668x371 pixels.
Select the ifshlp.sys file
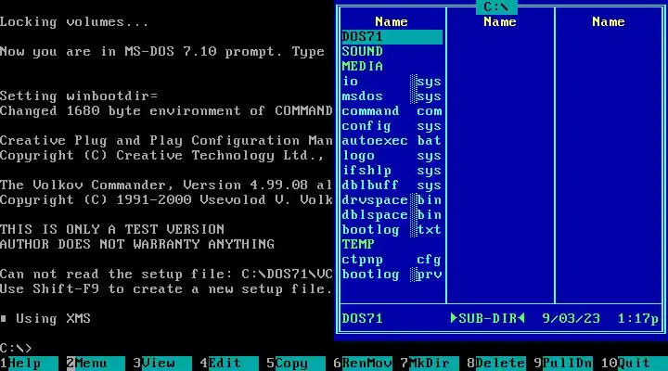click(392, 171)
